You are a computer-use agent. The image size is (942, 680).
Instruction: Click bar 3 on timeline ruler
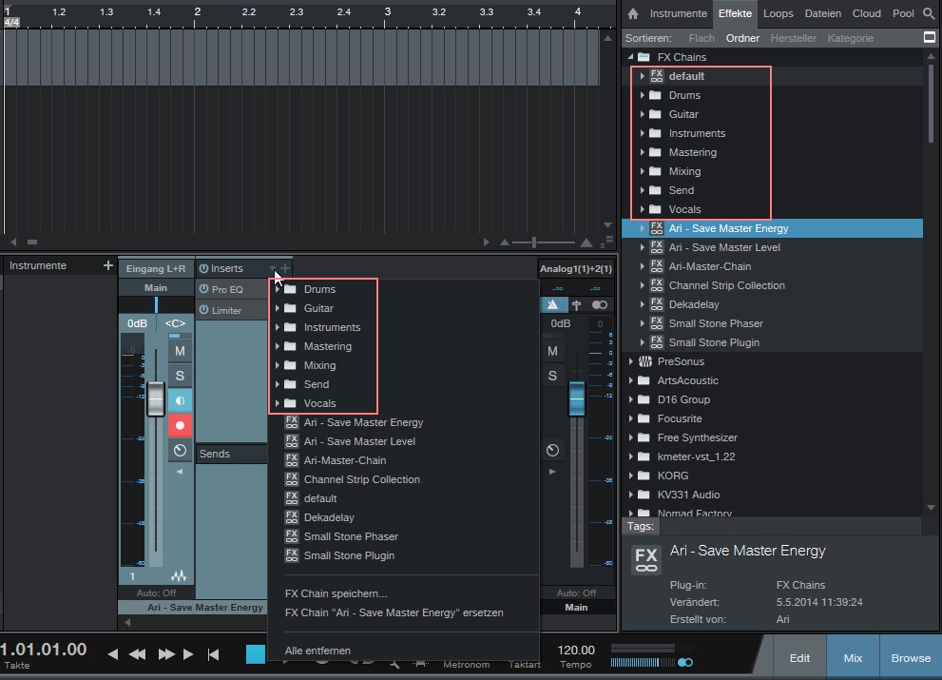click(388, 11)
